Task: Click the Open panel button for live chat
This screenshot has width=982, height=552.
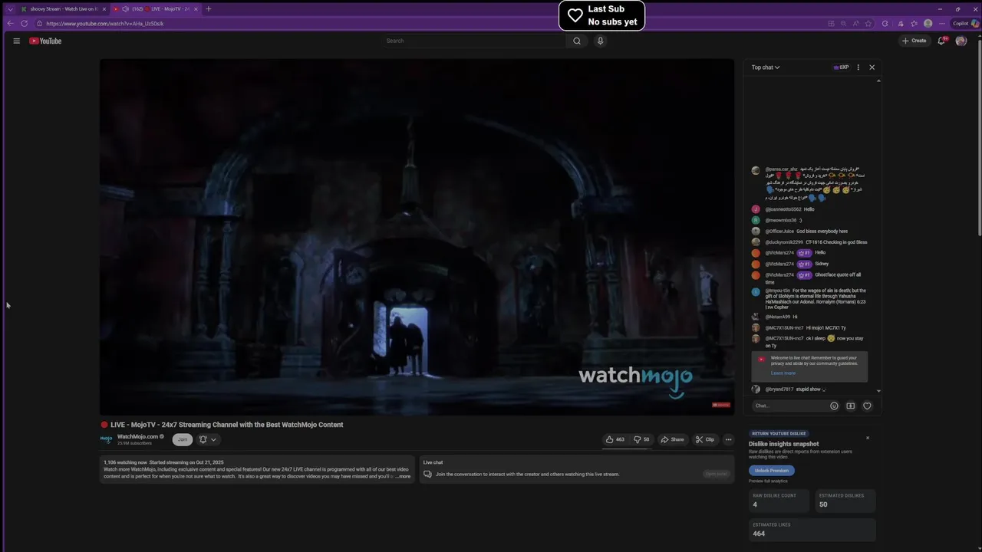Action: coord(716,474)
